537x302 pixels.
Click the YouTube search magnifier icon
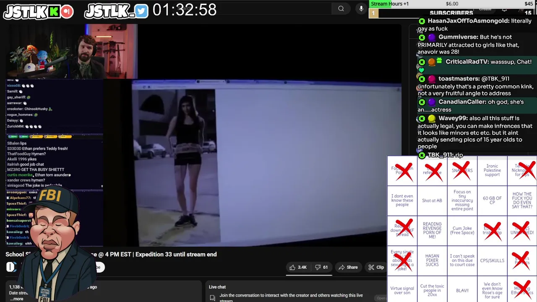point(341,8)
